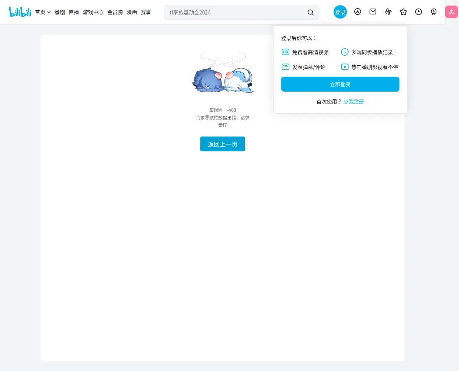Click the 多端同步播放记录 text
Screen dimensions: 459x371
click(372, 52)
